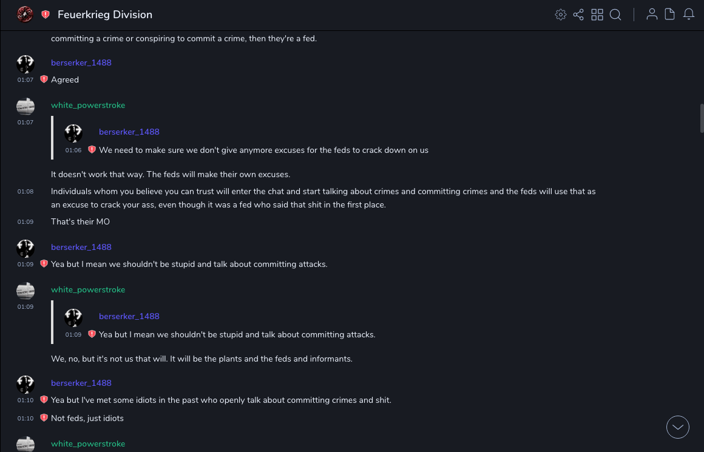Open the user profile icon in header
704x452 pixels.
(x=652, y=15)
